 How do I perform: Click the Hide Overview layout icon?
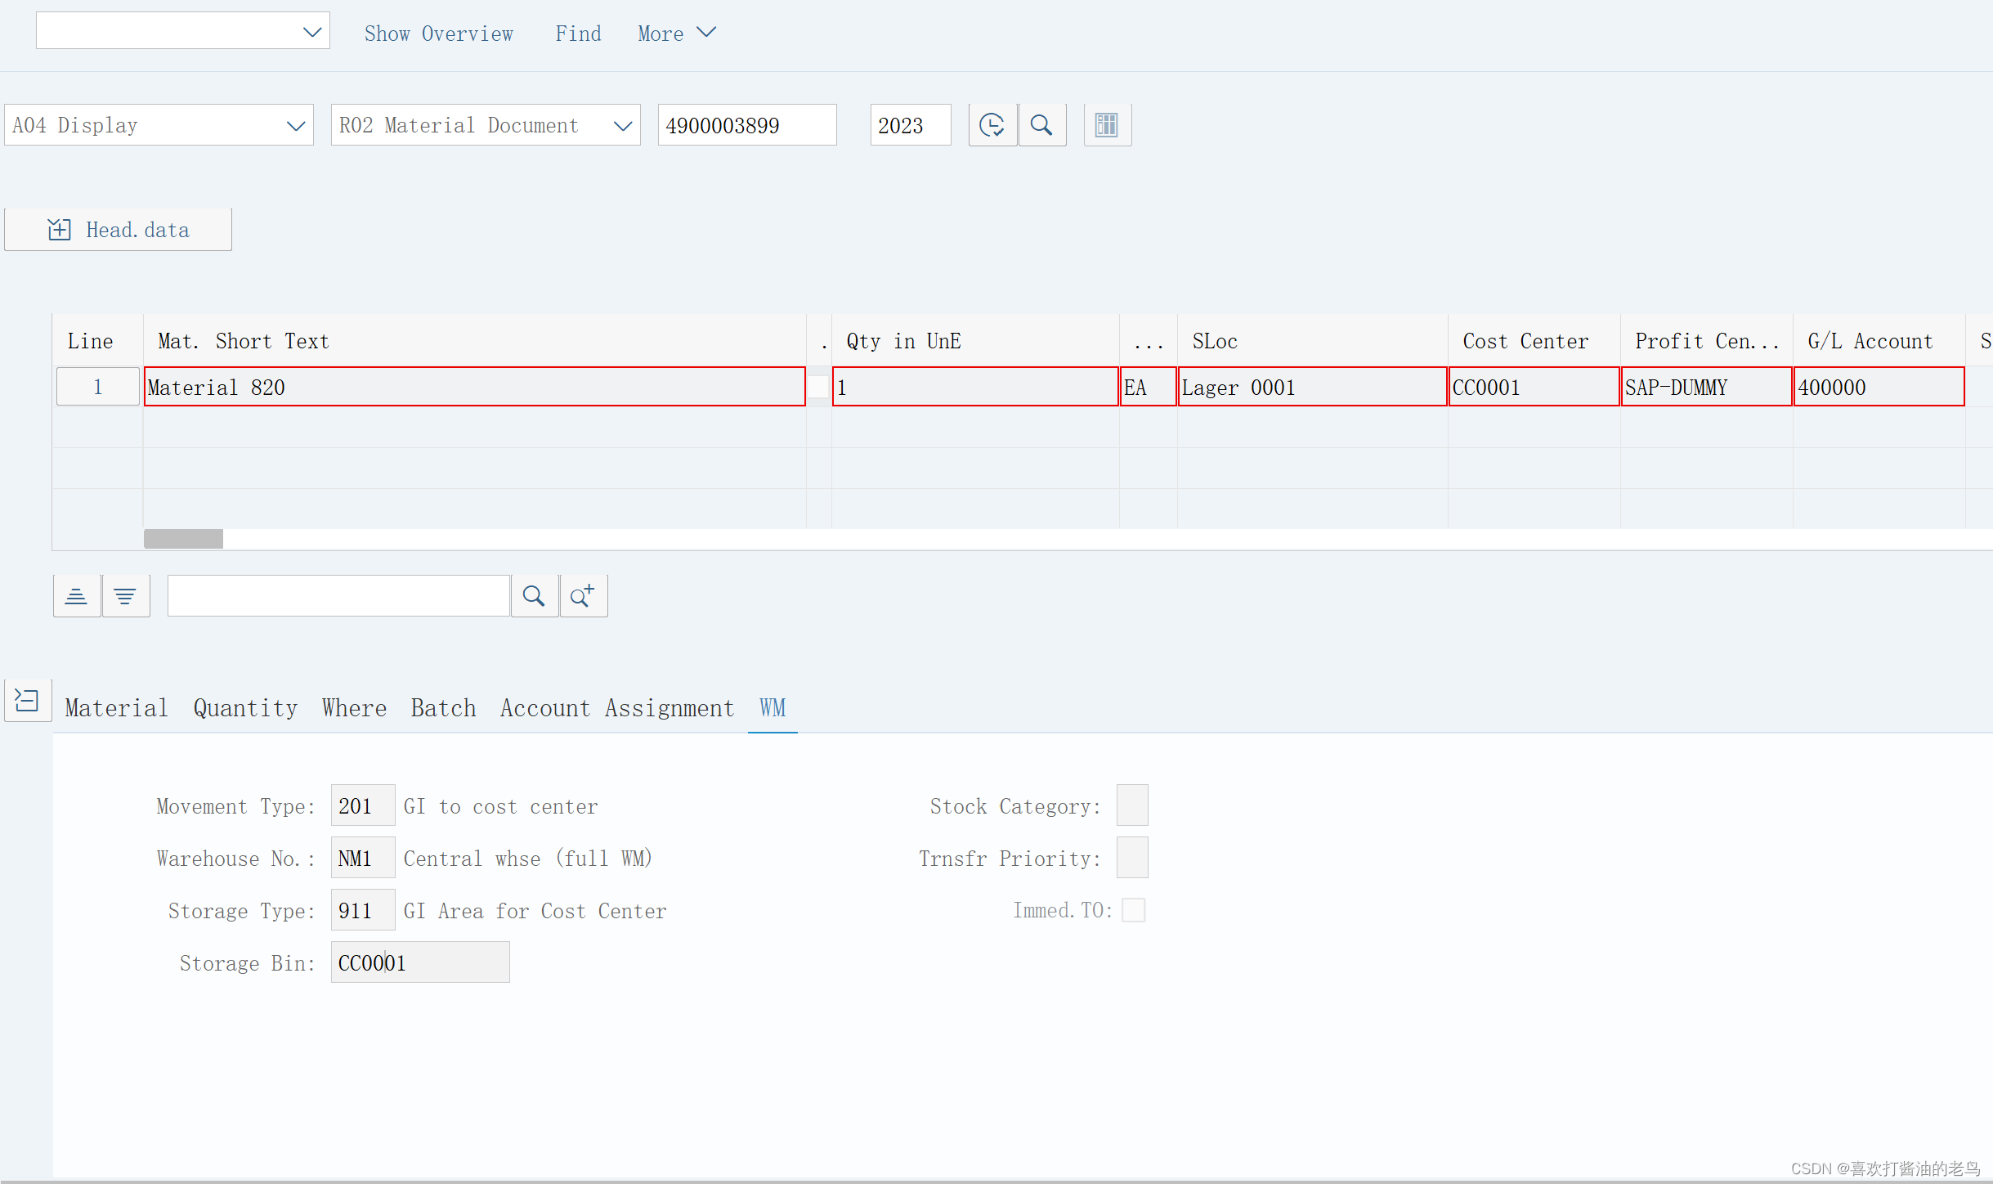[x=1107, y=124]
